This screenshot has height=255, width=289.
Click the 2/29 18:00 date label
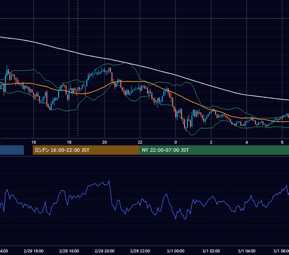tap(69, 251)
